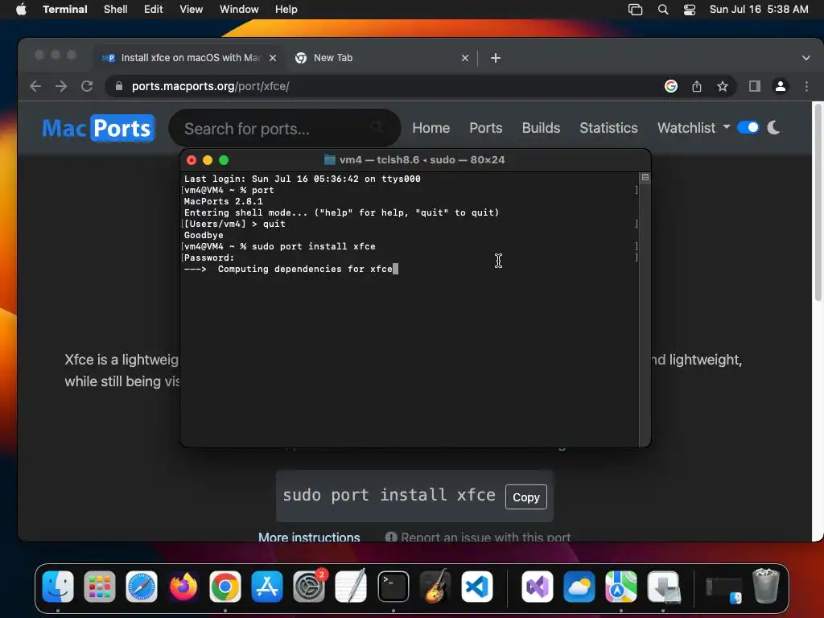Open Control Center in menu bar
The width and height of the screenshot is (824, 618).
[690, 10]
